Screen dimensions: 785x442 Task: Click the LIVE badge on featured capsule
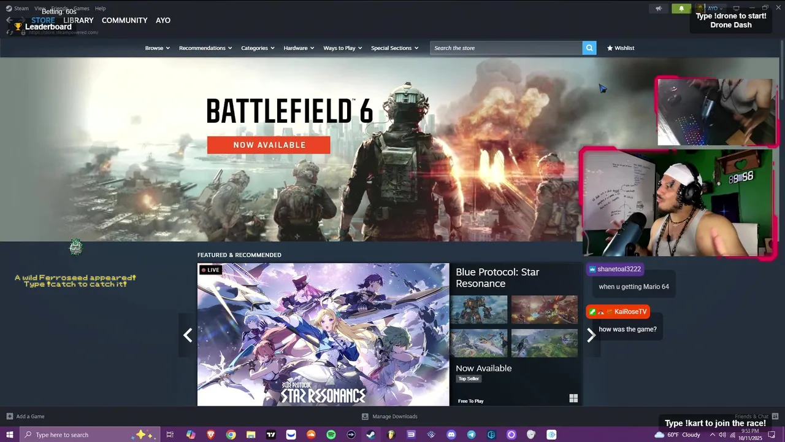point(210,269)
